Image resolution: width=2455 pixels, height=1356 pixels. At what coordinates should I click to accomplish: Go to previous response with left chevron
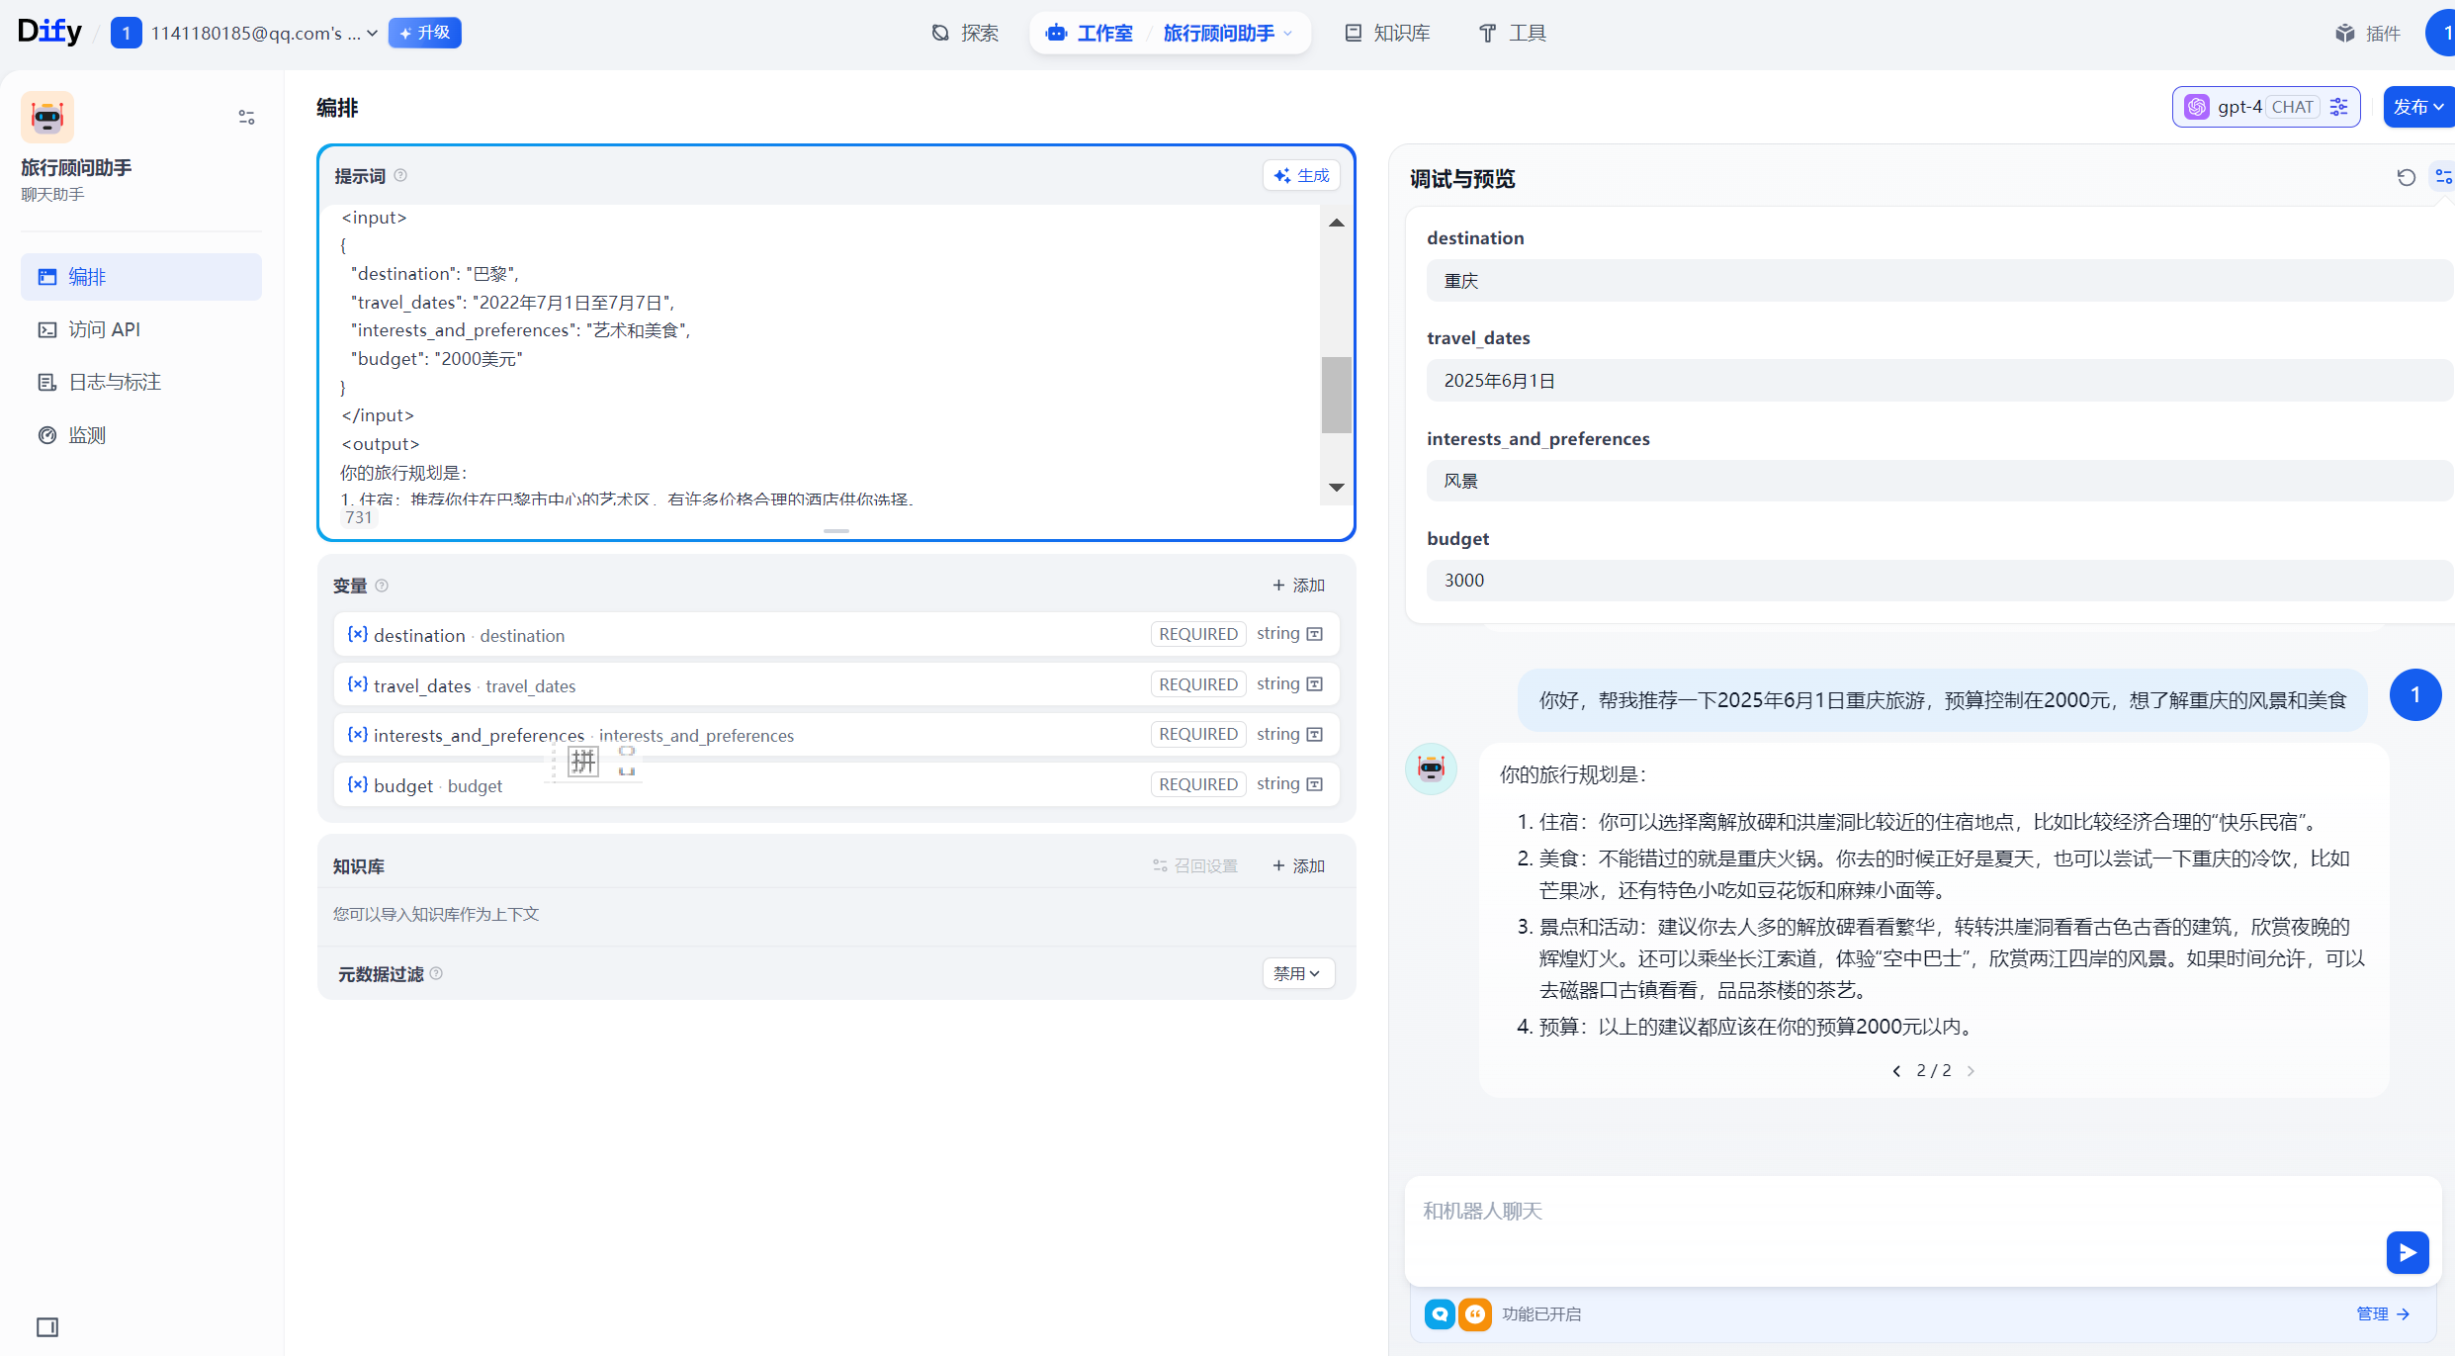point(1896,1070)
